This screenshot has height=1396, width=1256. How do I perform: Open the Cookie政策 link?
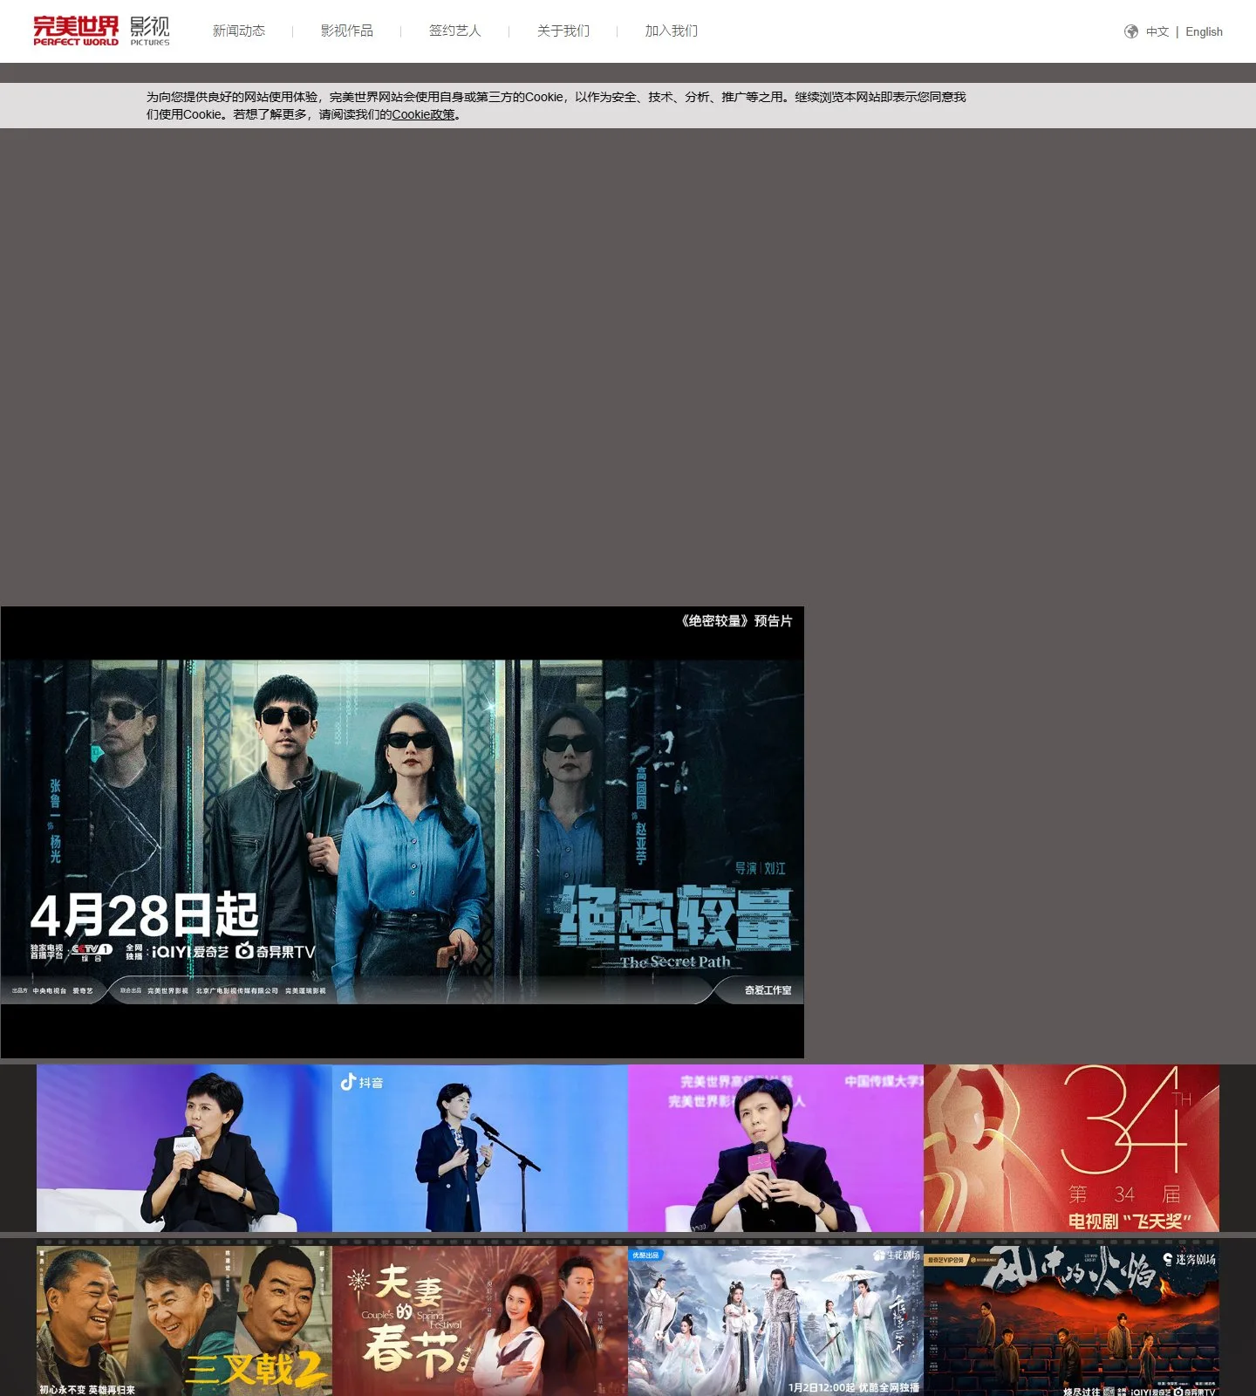point(424,114)
